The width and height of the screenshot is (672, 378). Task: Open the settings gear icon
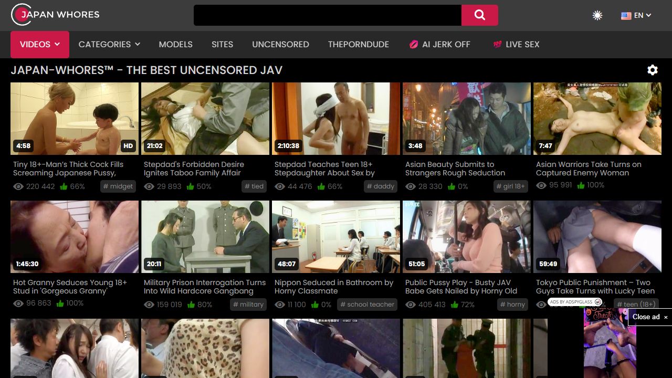(x=653, y=70)
